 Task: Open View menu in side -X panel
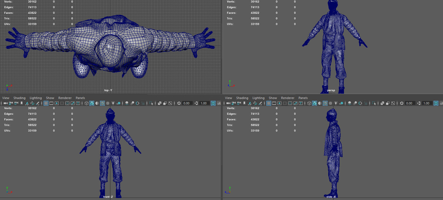pyautogui.click(x=228, y=98)
